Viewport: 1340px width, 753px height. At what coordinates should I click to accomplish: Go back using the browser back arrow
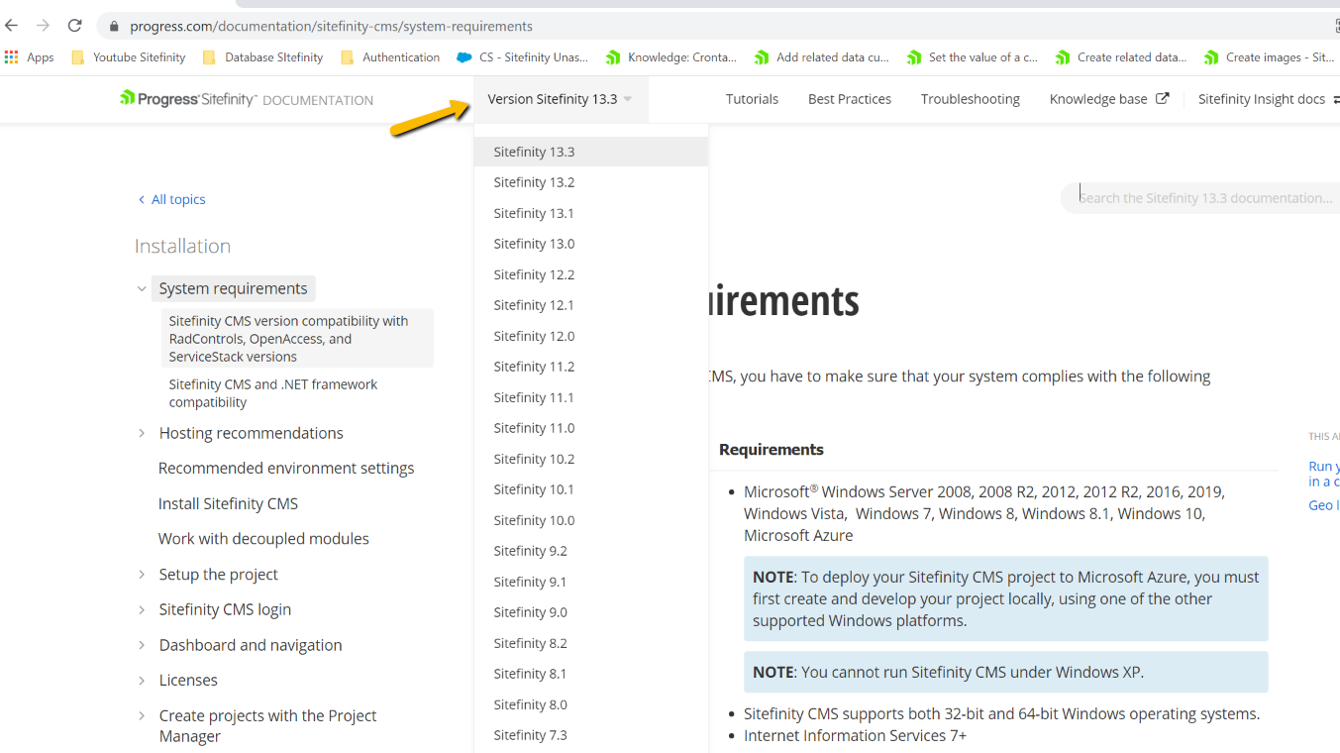[12, 26]
